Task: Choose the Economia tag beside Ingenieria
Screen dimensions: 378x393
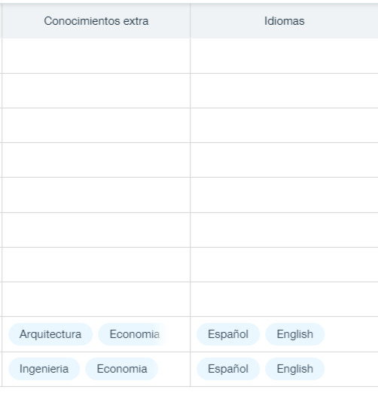Action: [x=122, y=369]
